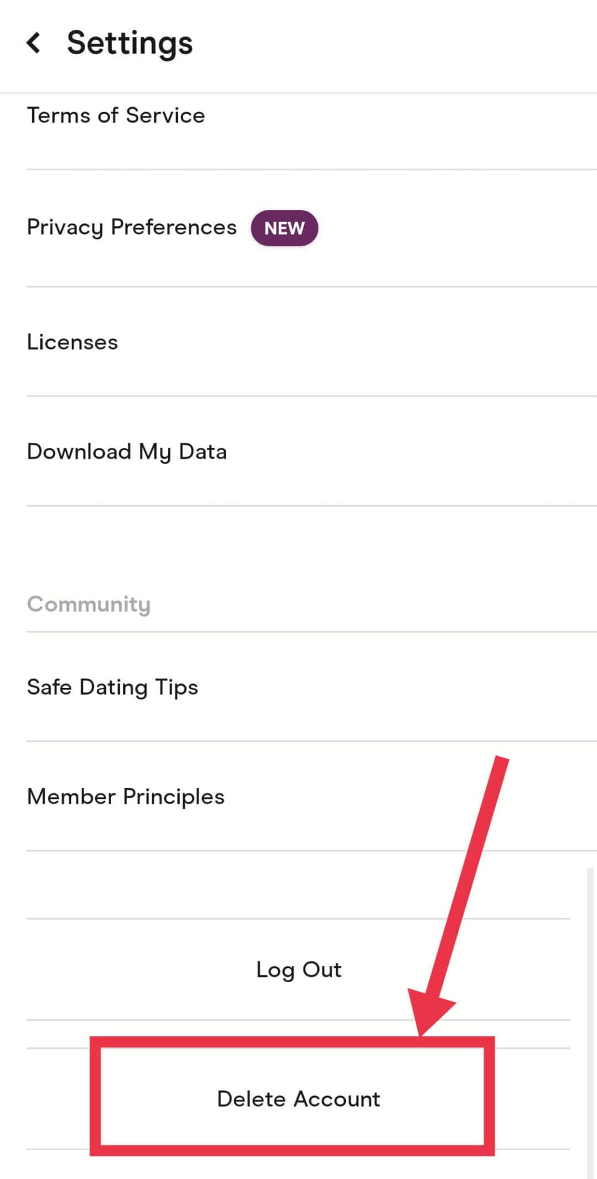The image size is (597, 1179).
Task: Open Safe Dating Tips
Action: coord(113,686)
